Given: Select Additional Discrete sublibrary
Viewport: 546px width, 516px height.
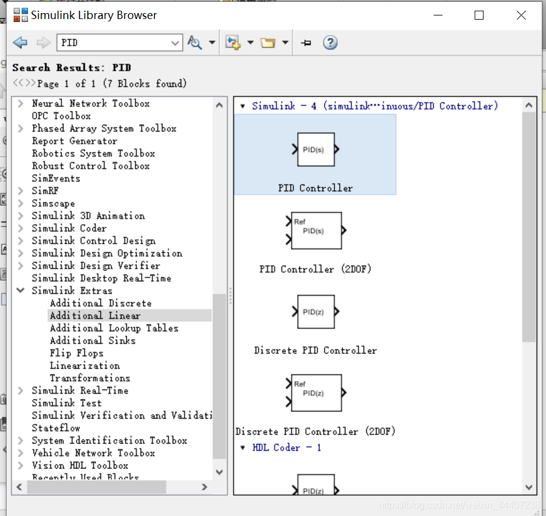Looking at the screenshot, I should [x=101, y=303].
